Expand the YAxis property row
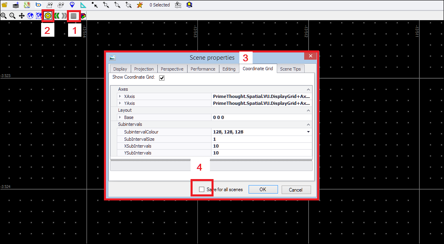 coord(120,104)
